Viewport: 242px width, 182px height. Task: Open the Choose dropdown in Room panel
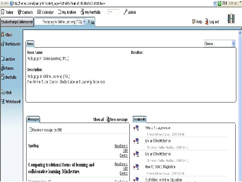pyautogui.click(x=233, y=43)
